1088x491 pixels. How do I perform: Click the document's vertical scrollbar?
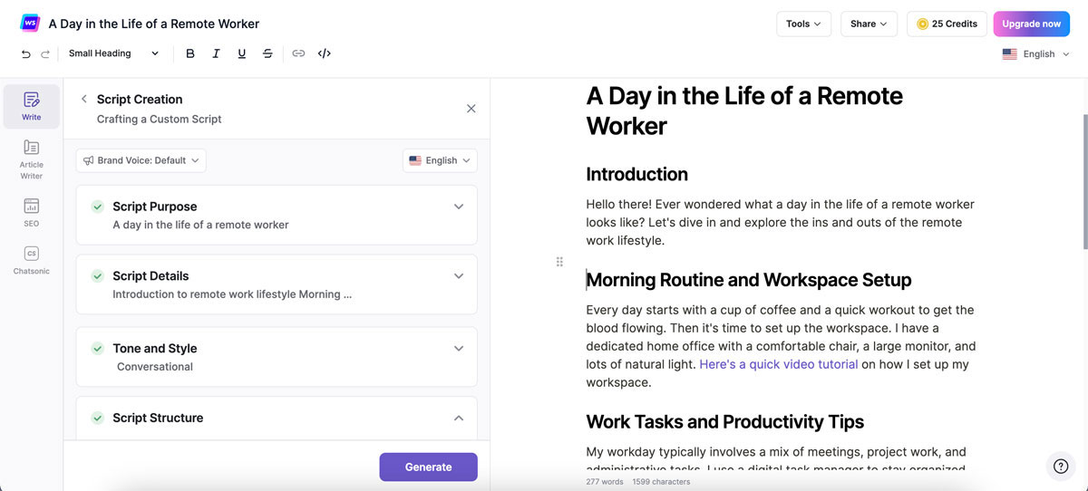click(x=1083, y=181)
